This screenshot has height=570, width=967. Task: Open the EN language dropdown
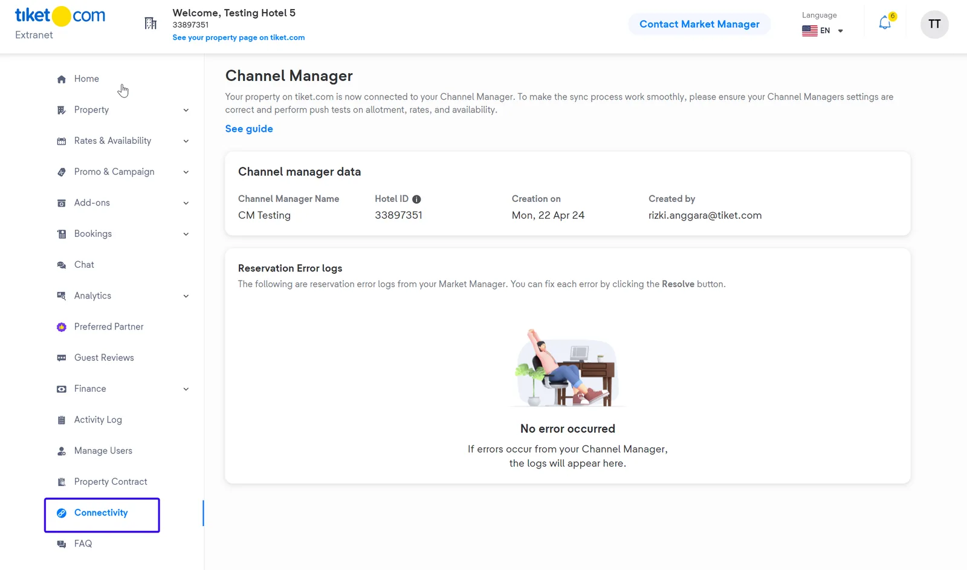[x=823, y=31]
